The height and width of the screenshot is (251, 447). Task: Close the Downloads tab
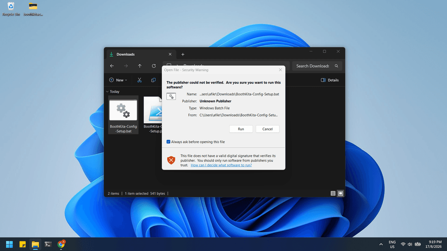coord(170,55)
